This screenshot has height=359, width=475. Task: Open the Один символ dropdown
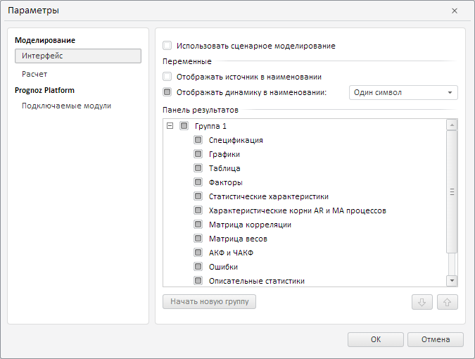point(403,92)
